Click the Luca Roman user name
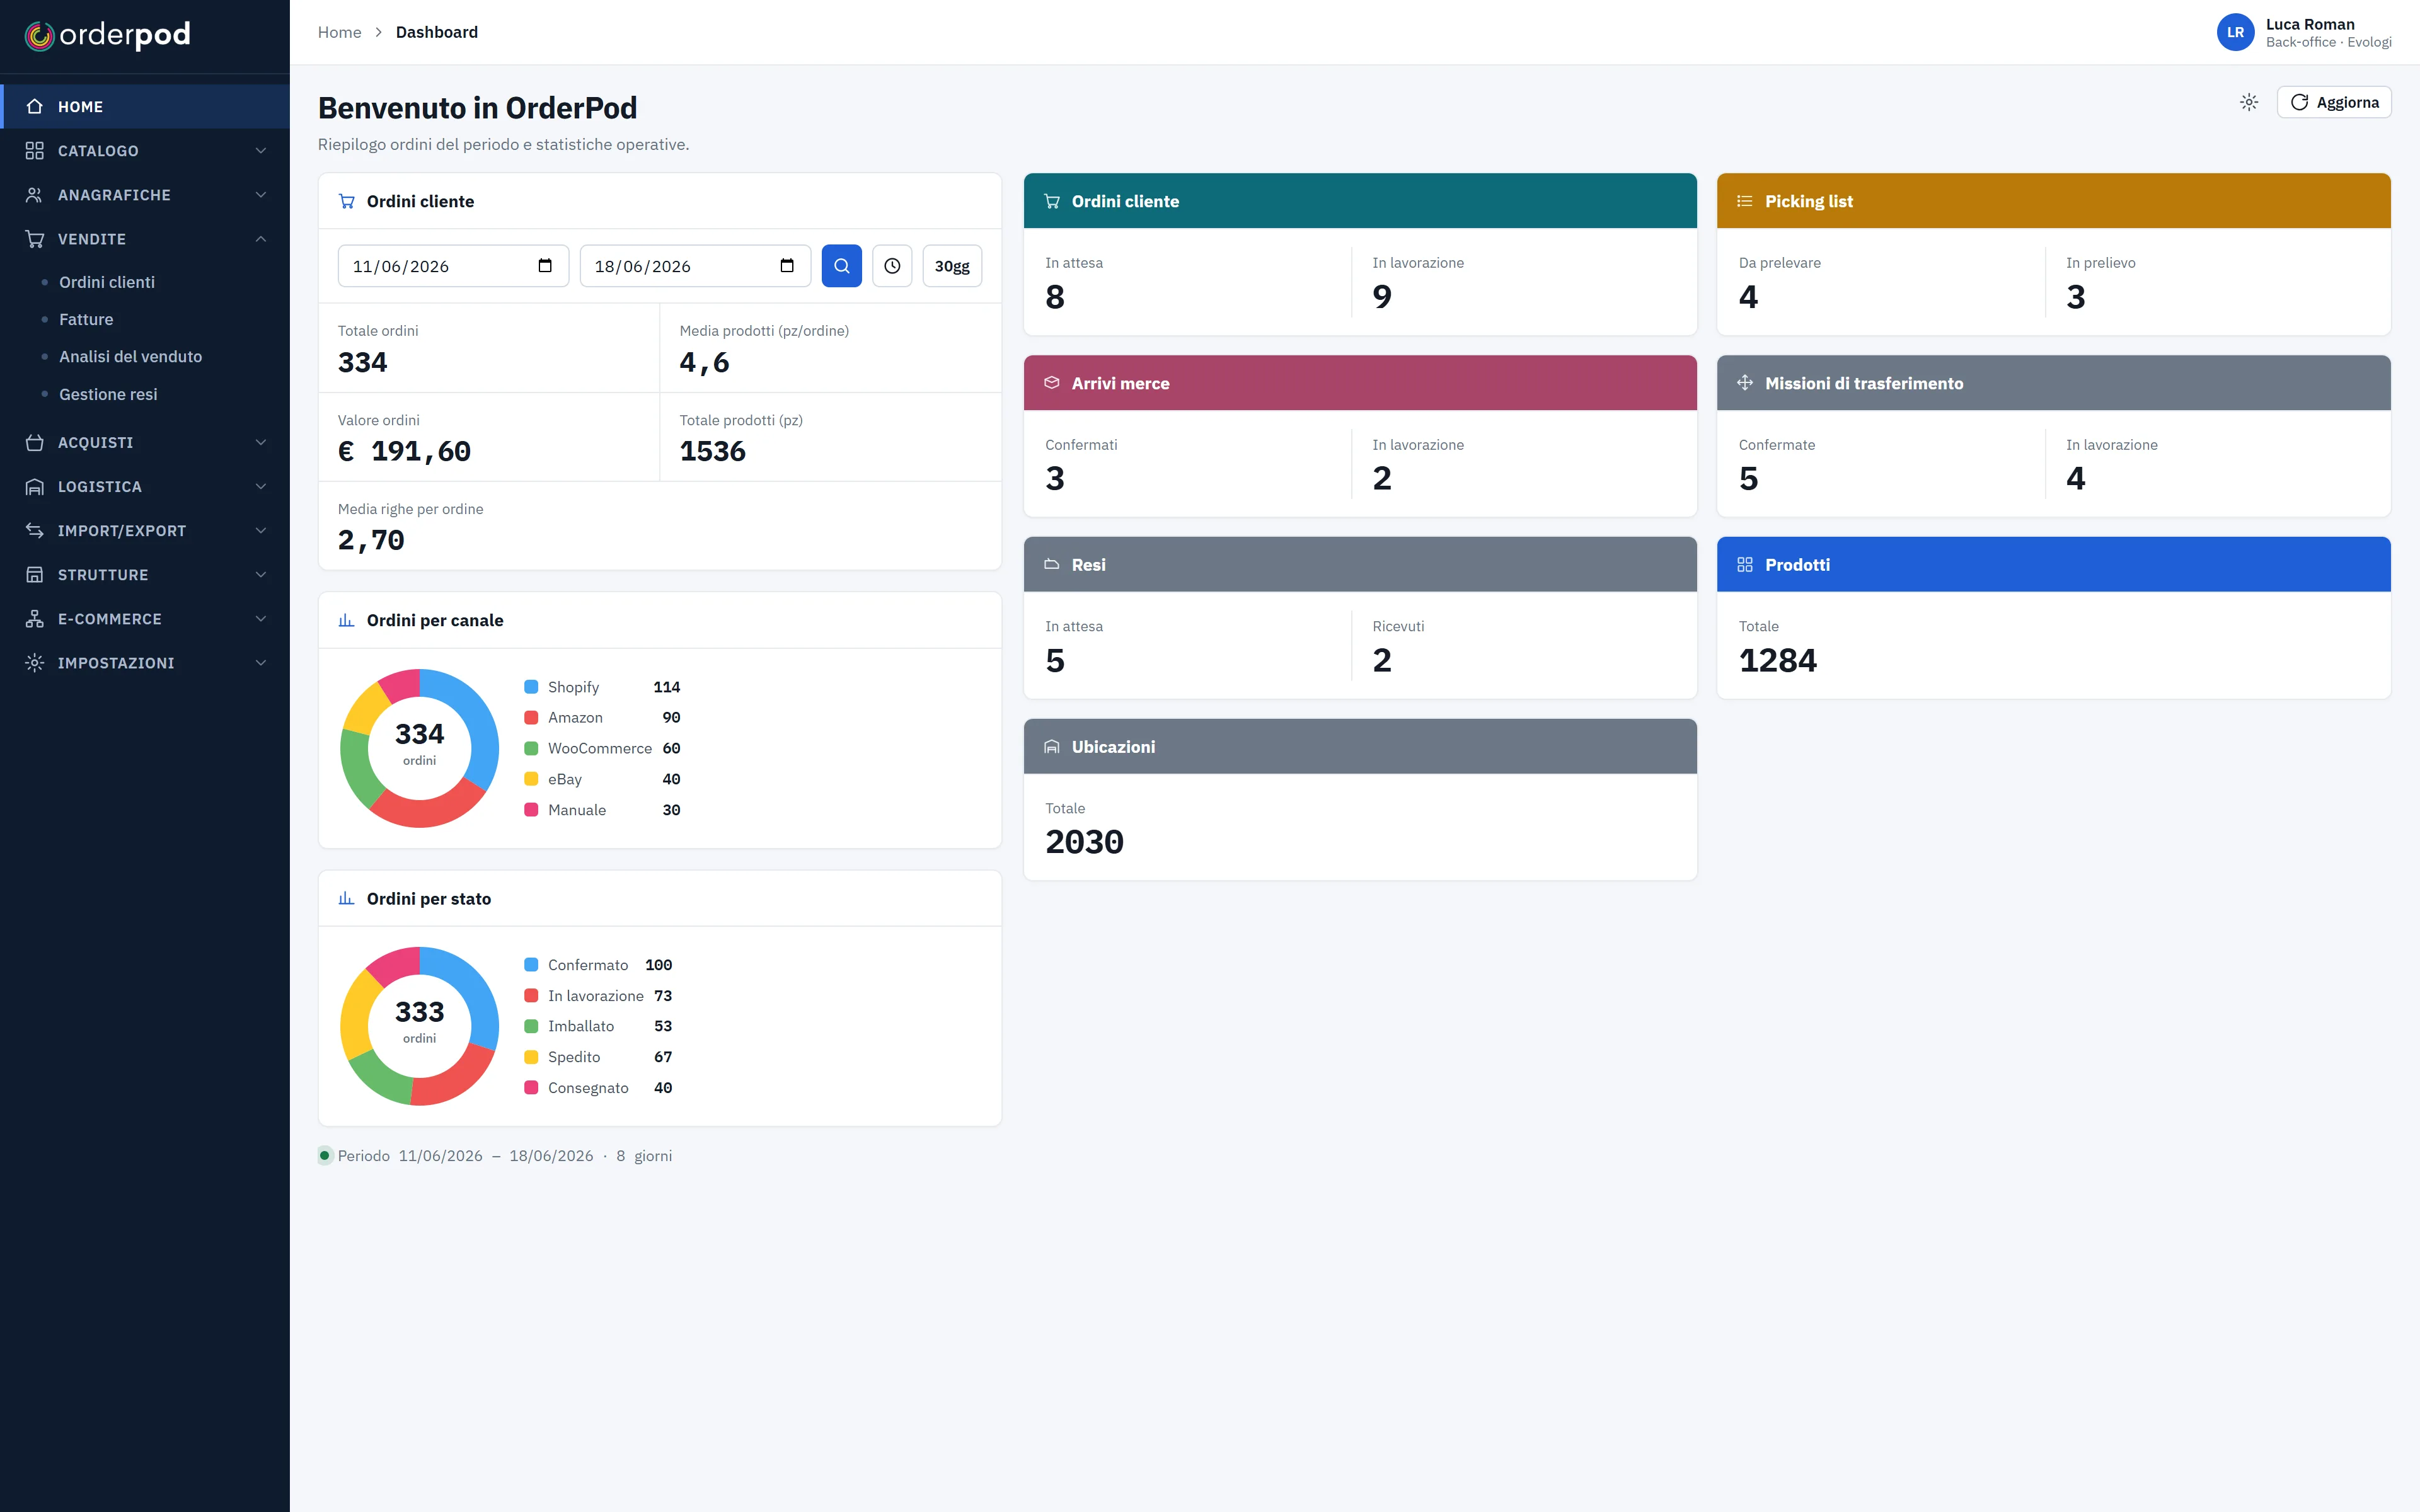This screenshot has height=1512, width=2420. pos(2310,24)
